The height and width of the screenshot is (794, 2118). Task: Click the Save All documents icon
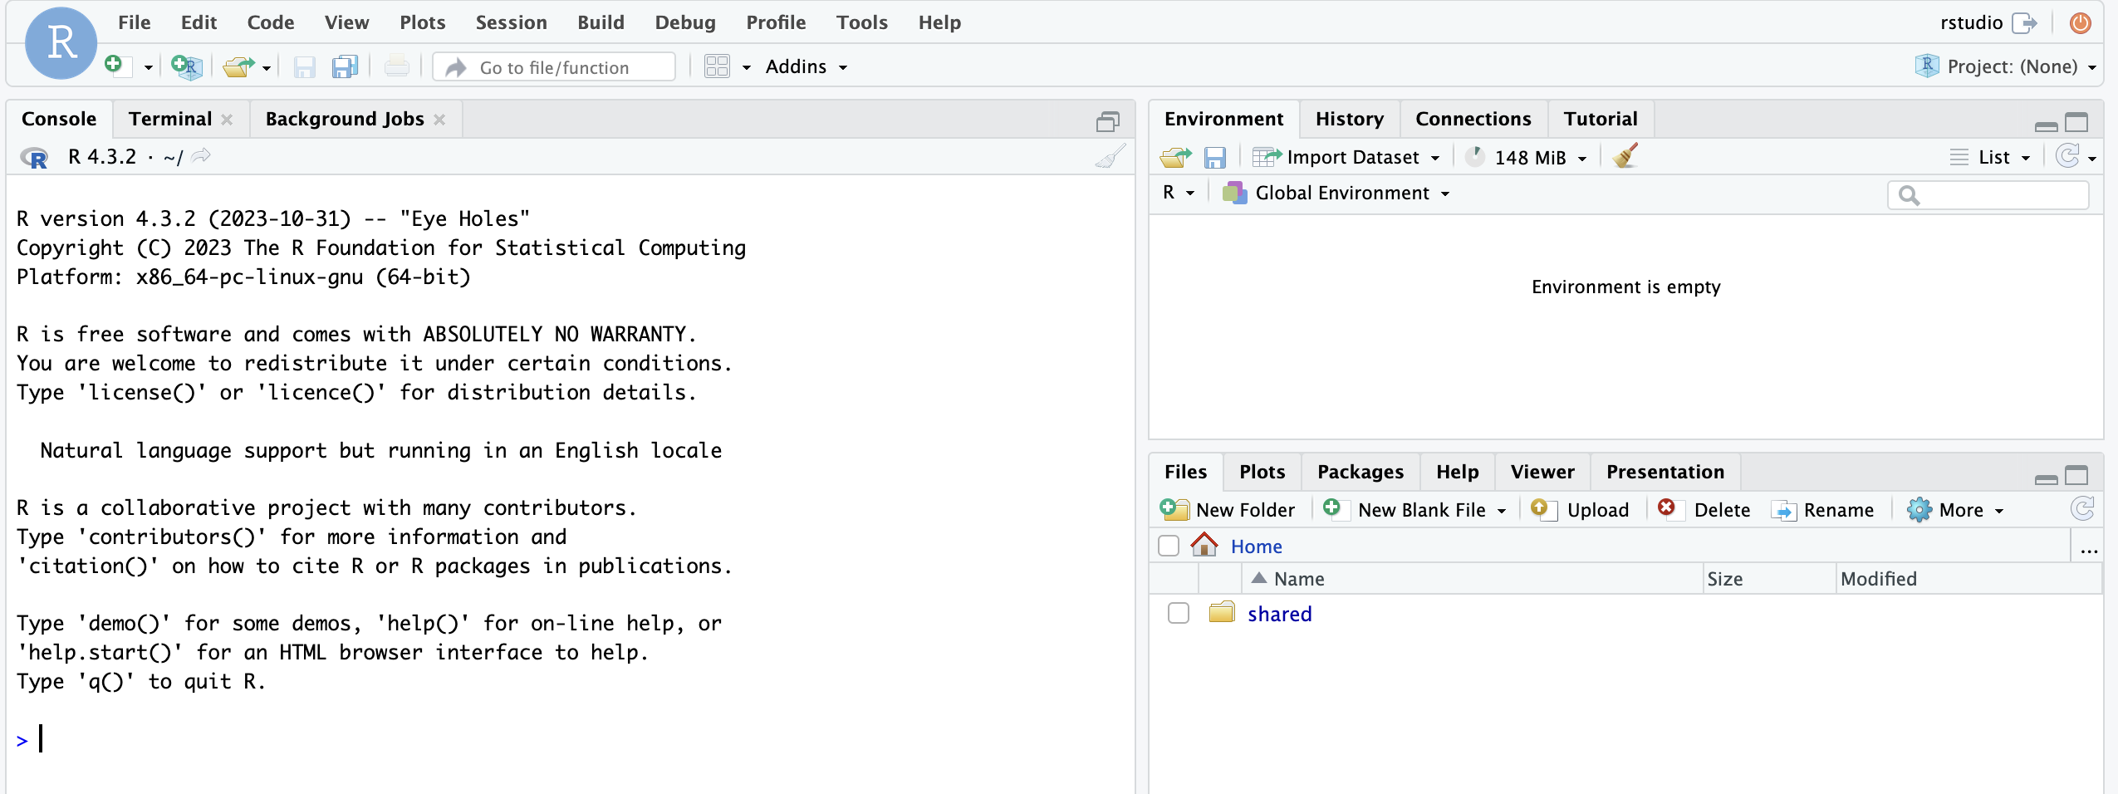345,66
